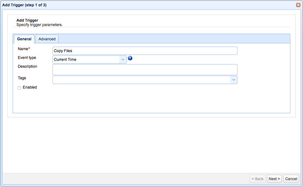Click the blue help icon beside Event type
303x187 pixels.
tap(130, 58)
